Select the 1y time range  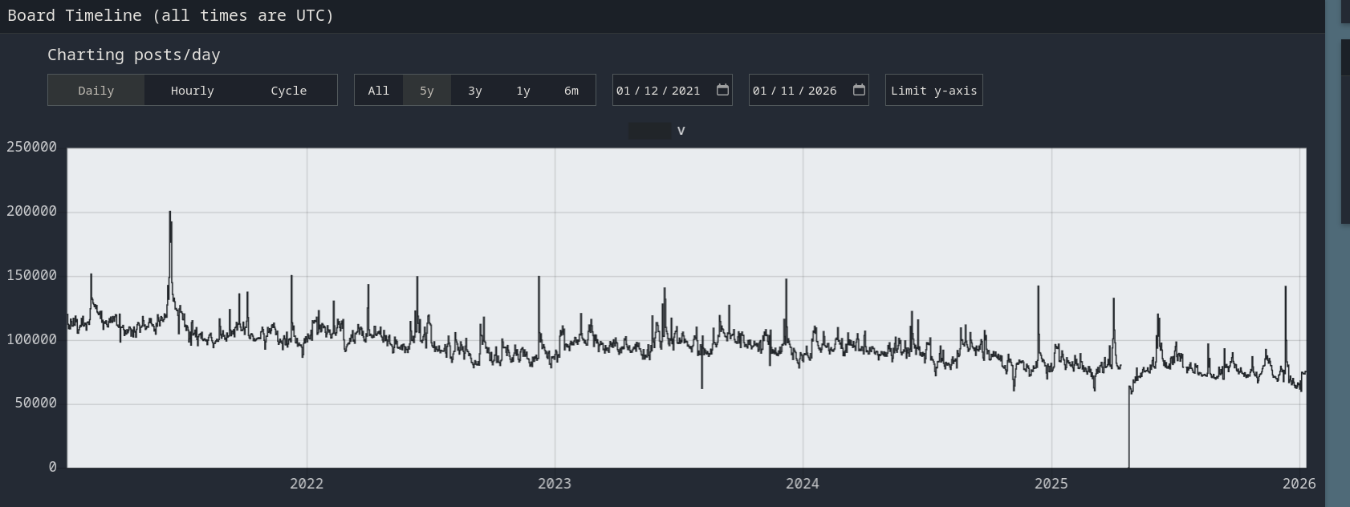point(523,91)
